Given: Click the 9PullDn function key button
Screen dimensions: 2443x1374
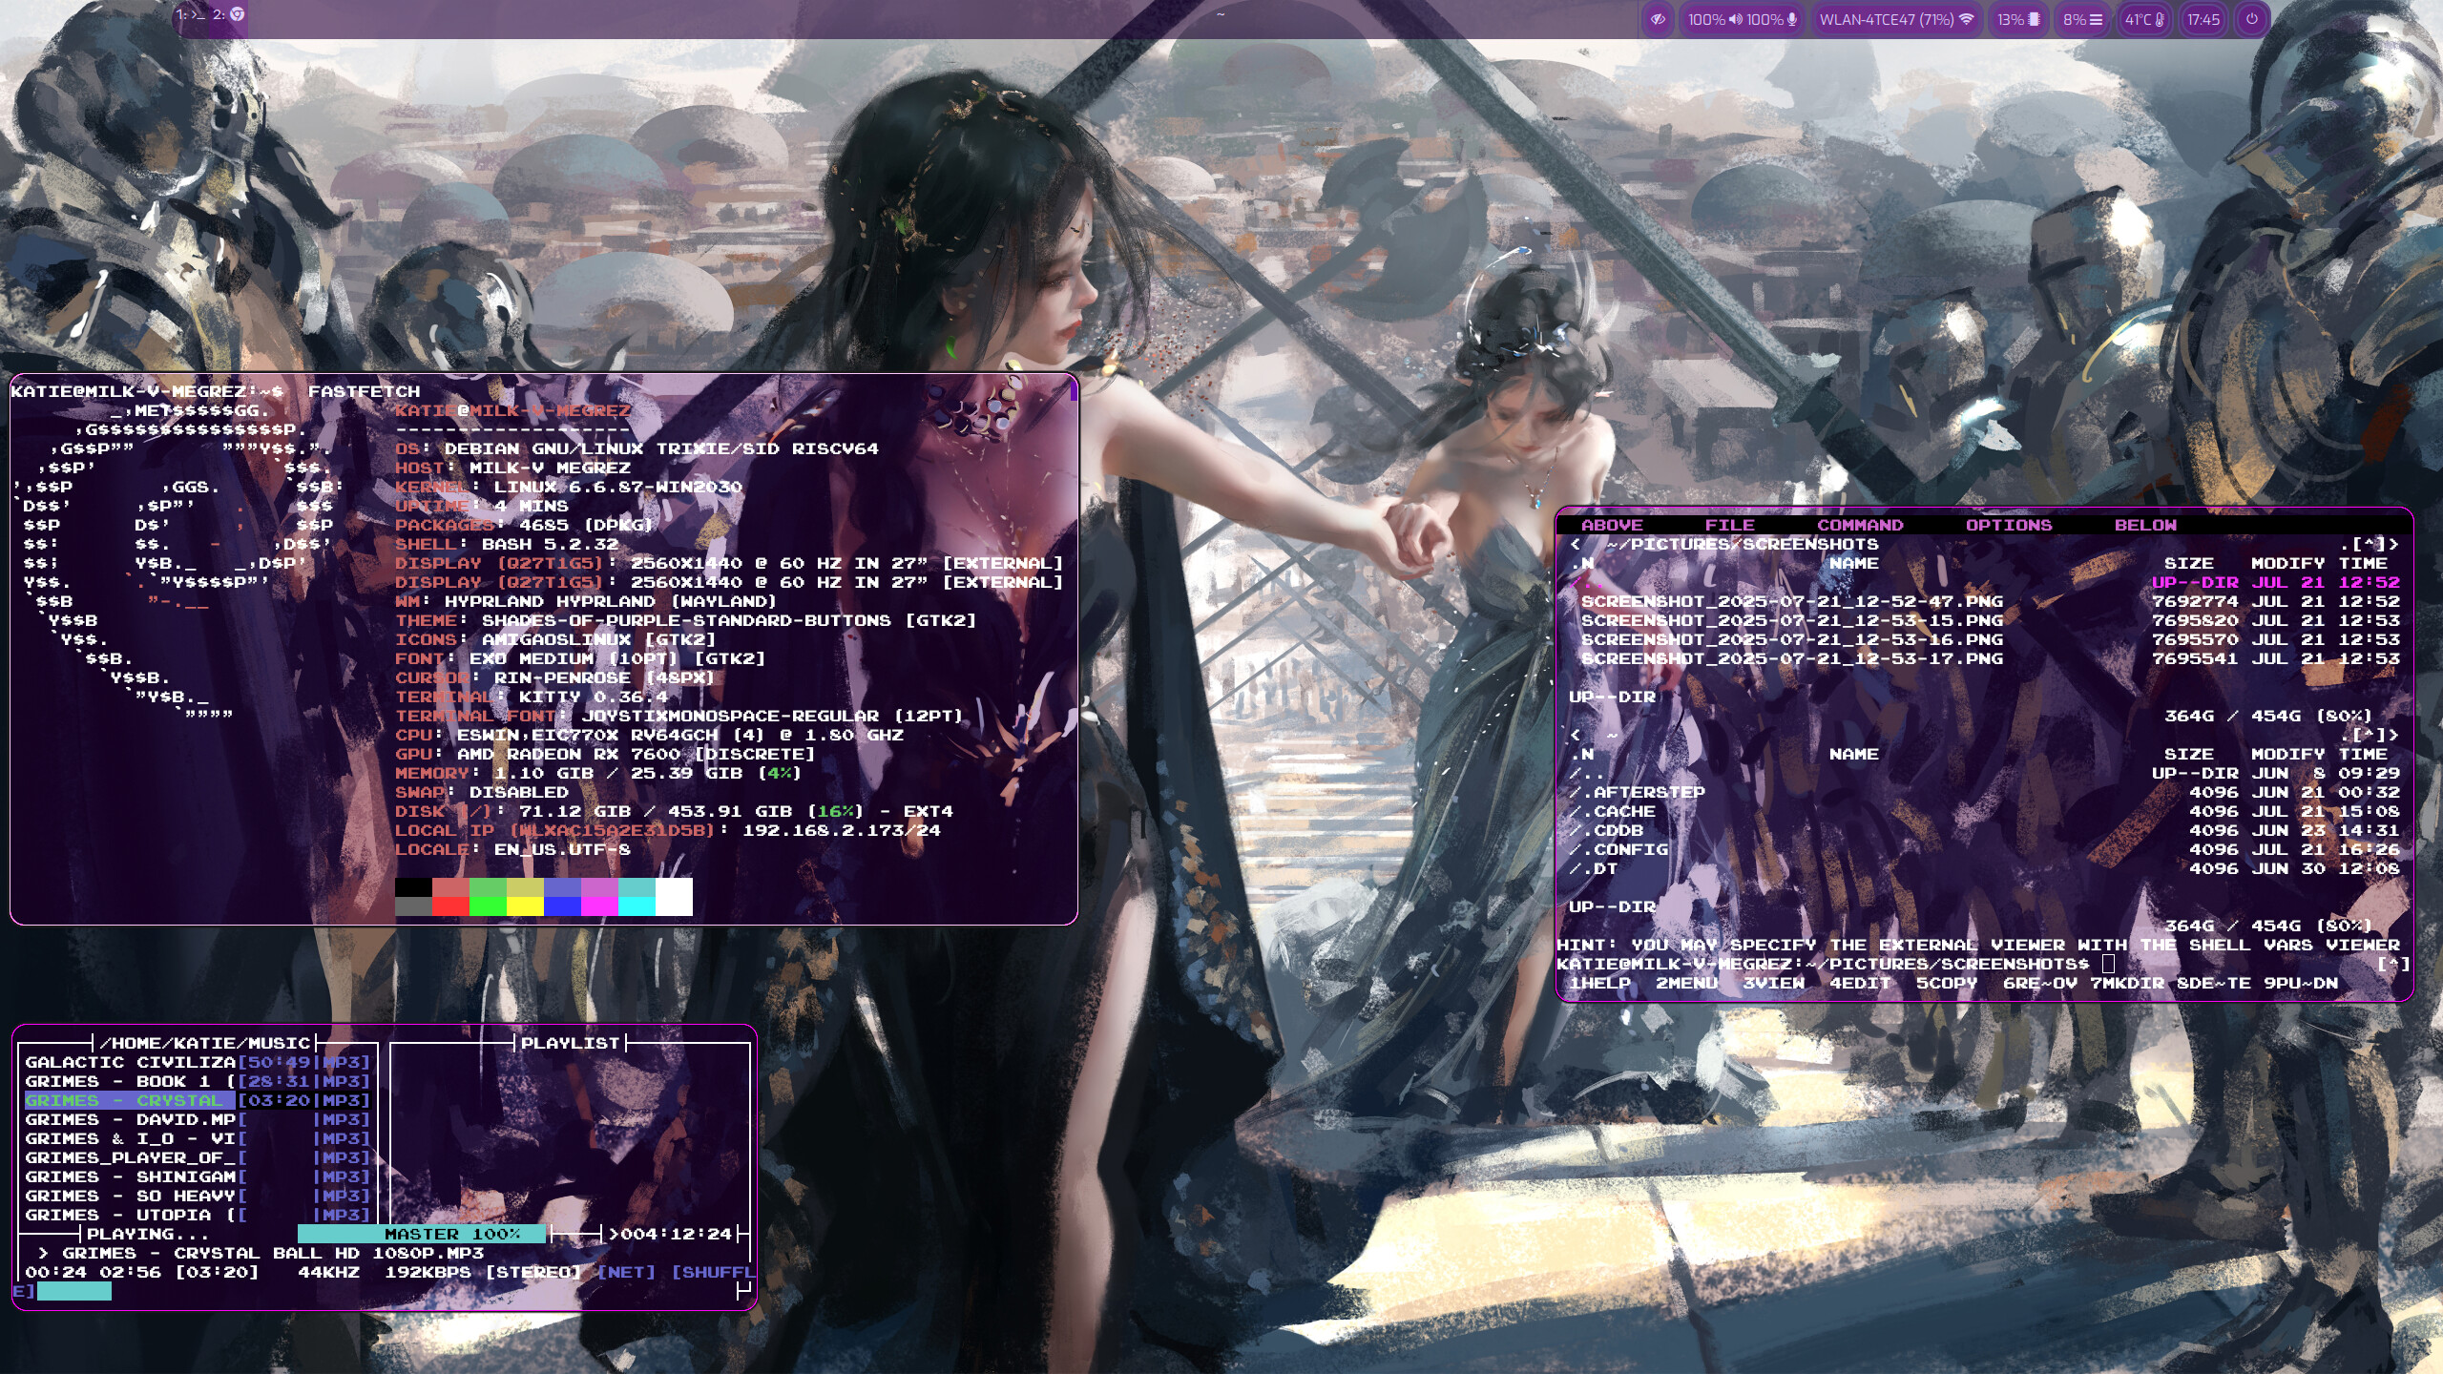Looking at the screenshot, I should pos(2301,983).
